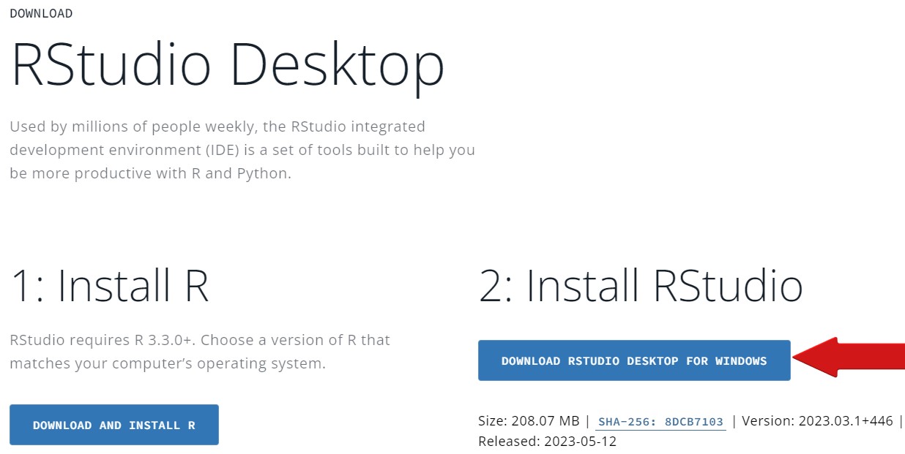Open the SHA-256: 8DCB7103 checksum link
Viewport: 905px width, 454px height.
660,422
